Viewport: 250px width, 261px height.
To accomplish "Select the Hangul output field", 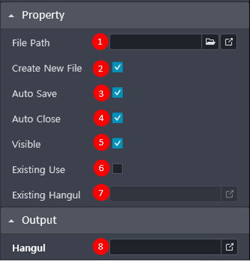I will (165, 247).
